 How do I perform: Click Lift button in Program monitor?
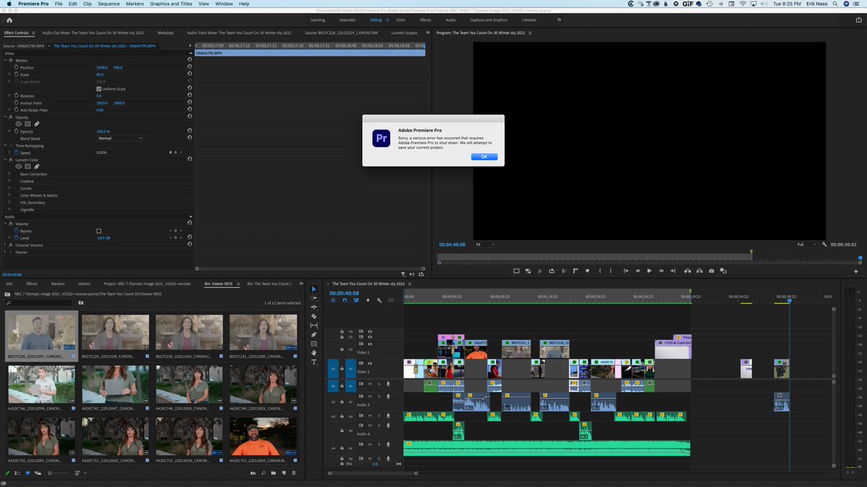(x=686, y=271)
